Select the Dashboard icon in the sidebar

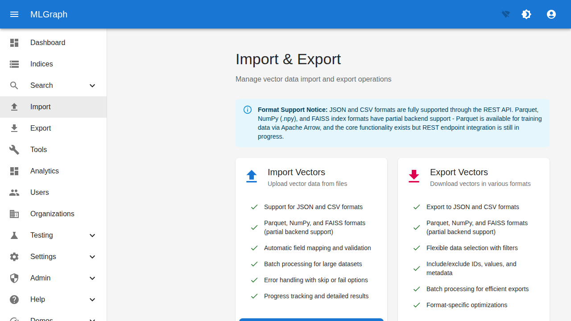click(x=14, y=42)
